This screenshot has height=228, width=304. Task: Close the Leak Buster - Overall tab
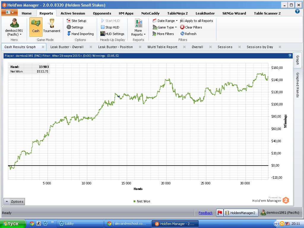coord(91,47)
